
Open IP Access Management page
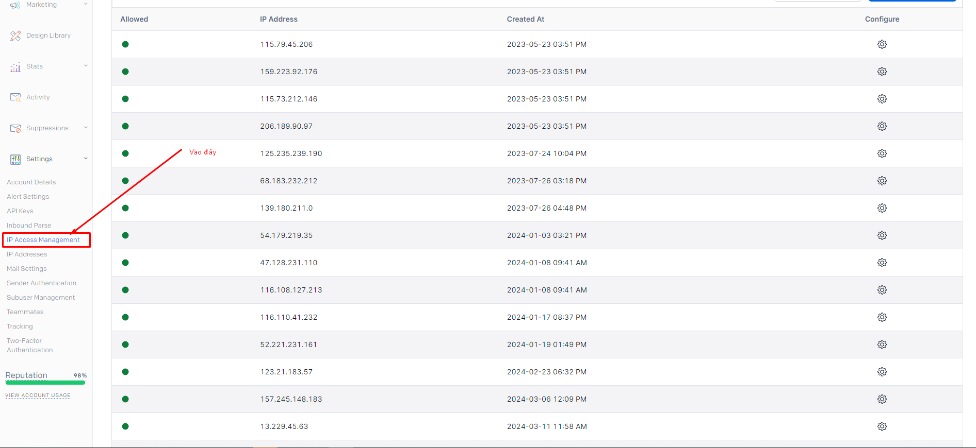click(x=43, y=240)
